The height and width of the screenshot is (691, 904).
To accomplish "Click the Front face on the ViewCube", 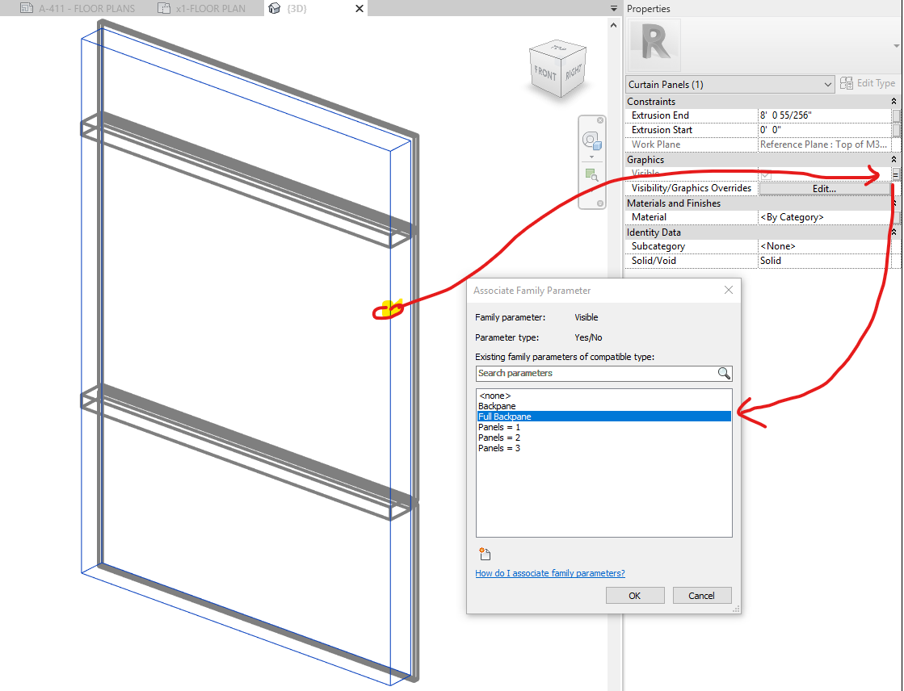I will (545, 73).
